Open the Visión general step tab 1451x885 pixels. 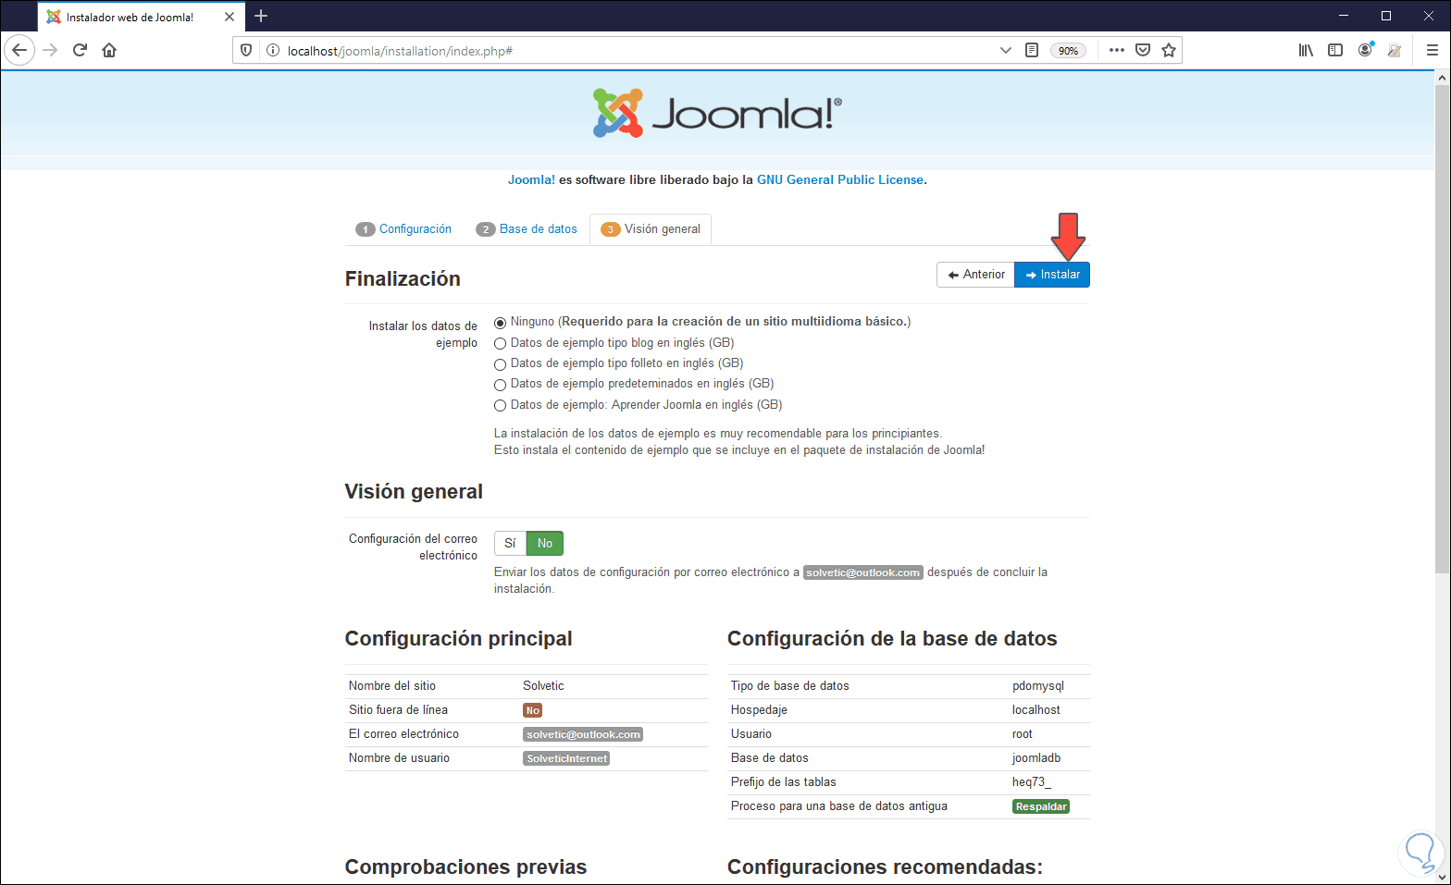tap(651, 229)
